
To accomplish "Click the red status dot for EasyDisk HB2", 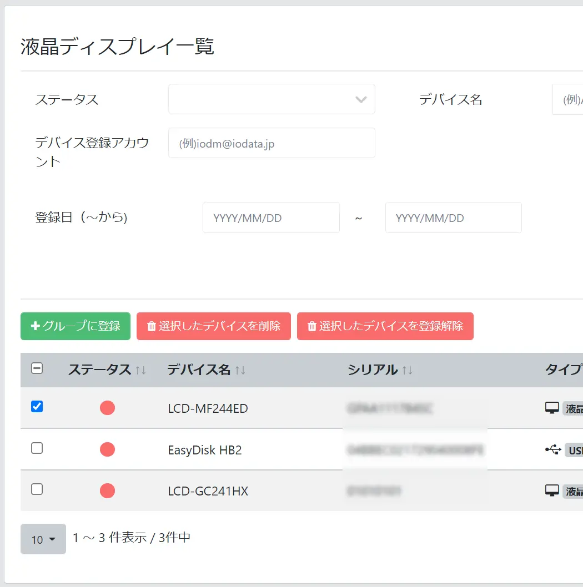I will click(x=107, y=449).
